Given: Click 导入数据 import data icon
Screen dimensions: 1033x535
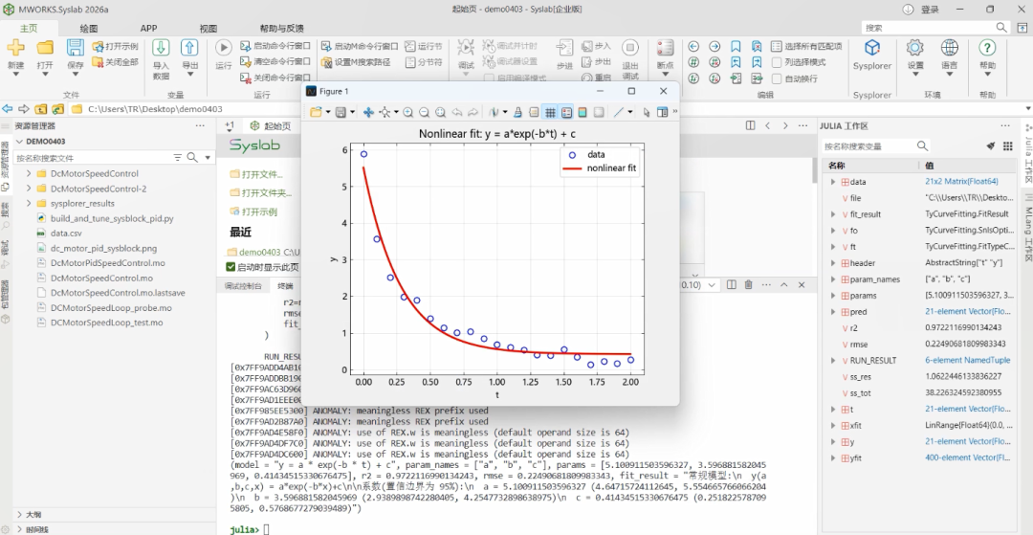Looking at the screenshot, I should (161, 48).
